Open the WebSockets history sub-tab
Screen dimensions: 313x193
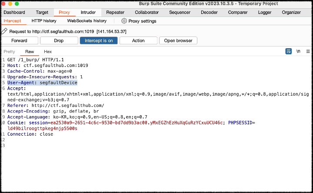(87, 21)
